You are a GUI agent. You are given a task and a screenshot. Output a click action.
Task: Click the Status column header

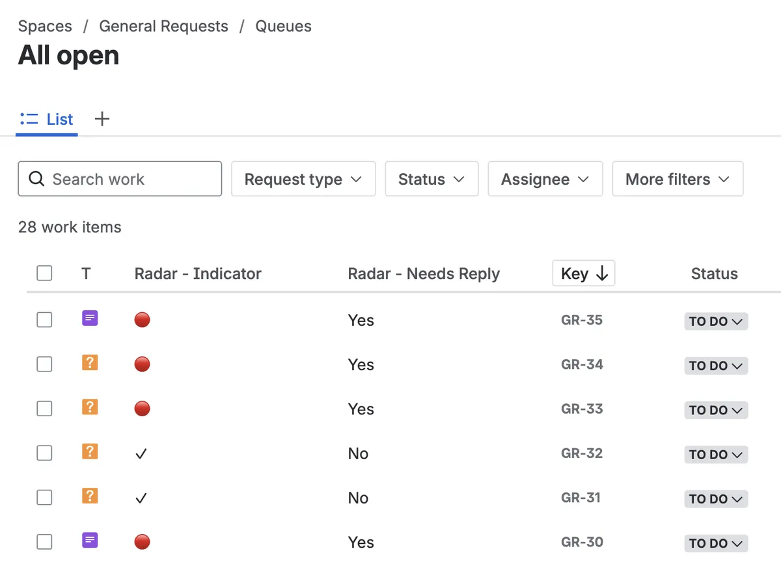[x=714, y=274]
